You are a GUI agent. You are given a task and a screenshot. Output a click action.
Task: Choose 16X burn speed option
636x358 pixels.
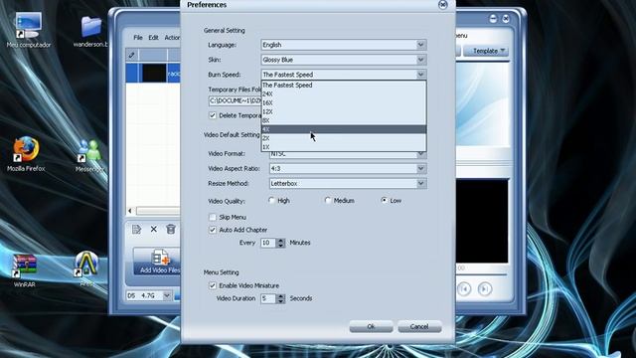pyautogui.click(x=344, y=102)
